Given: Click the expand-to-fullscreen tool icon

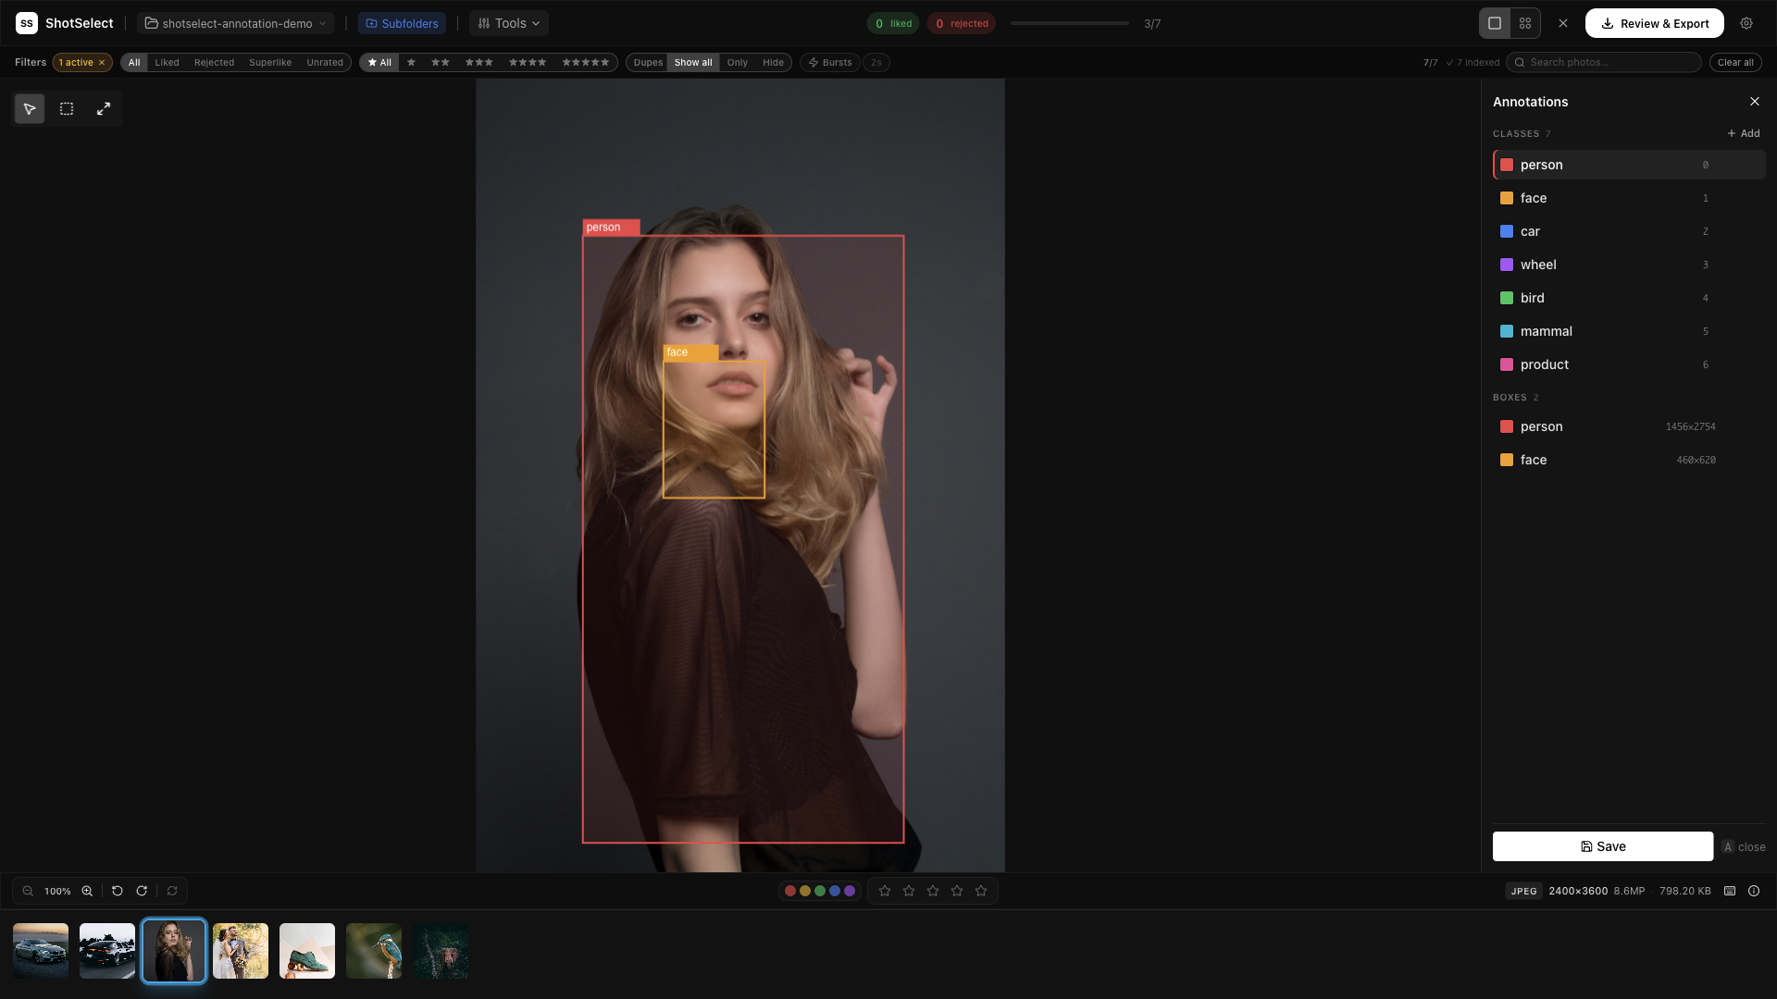Looking at the screenshot, I should point(103,108).
